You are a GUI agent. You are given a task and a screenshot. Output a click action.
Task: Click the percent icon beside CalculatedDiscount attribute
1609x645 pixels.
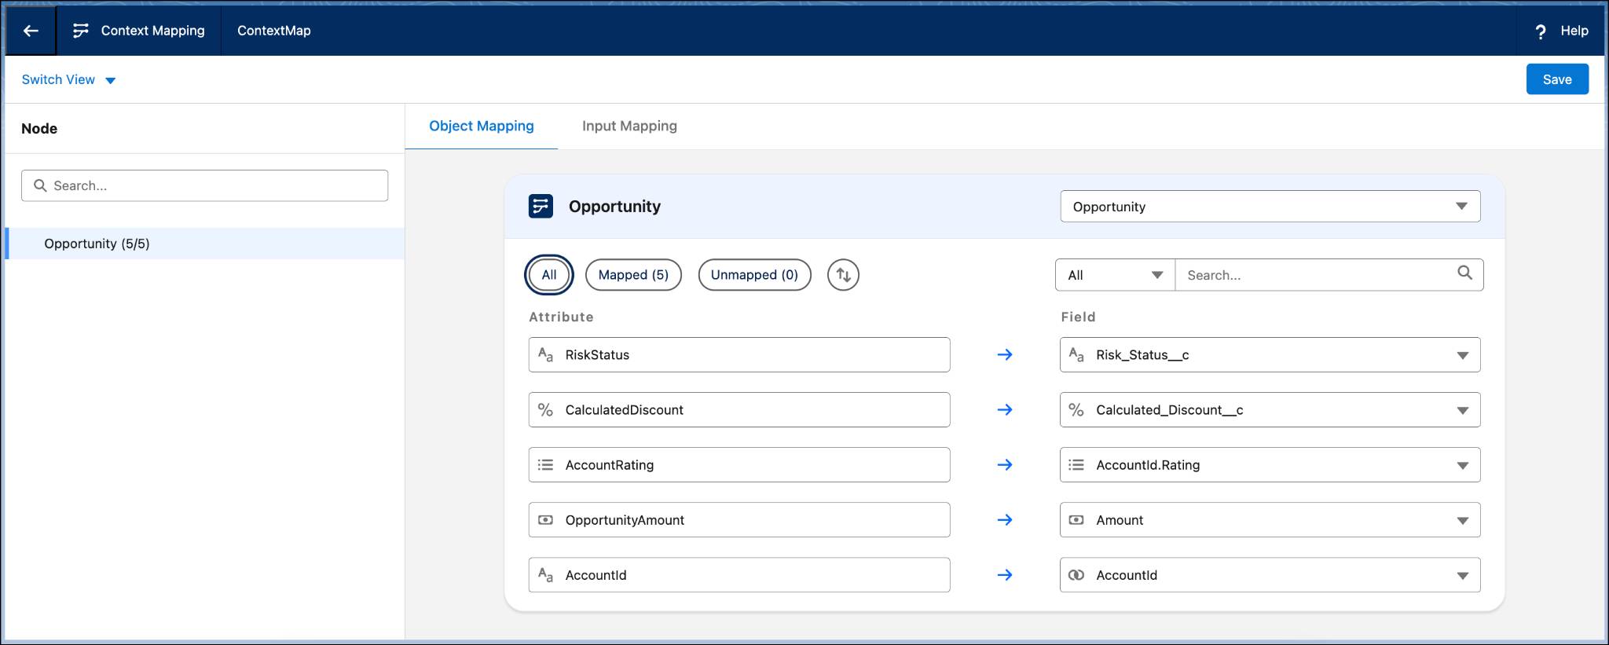tap(545, 409)
